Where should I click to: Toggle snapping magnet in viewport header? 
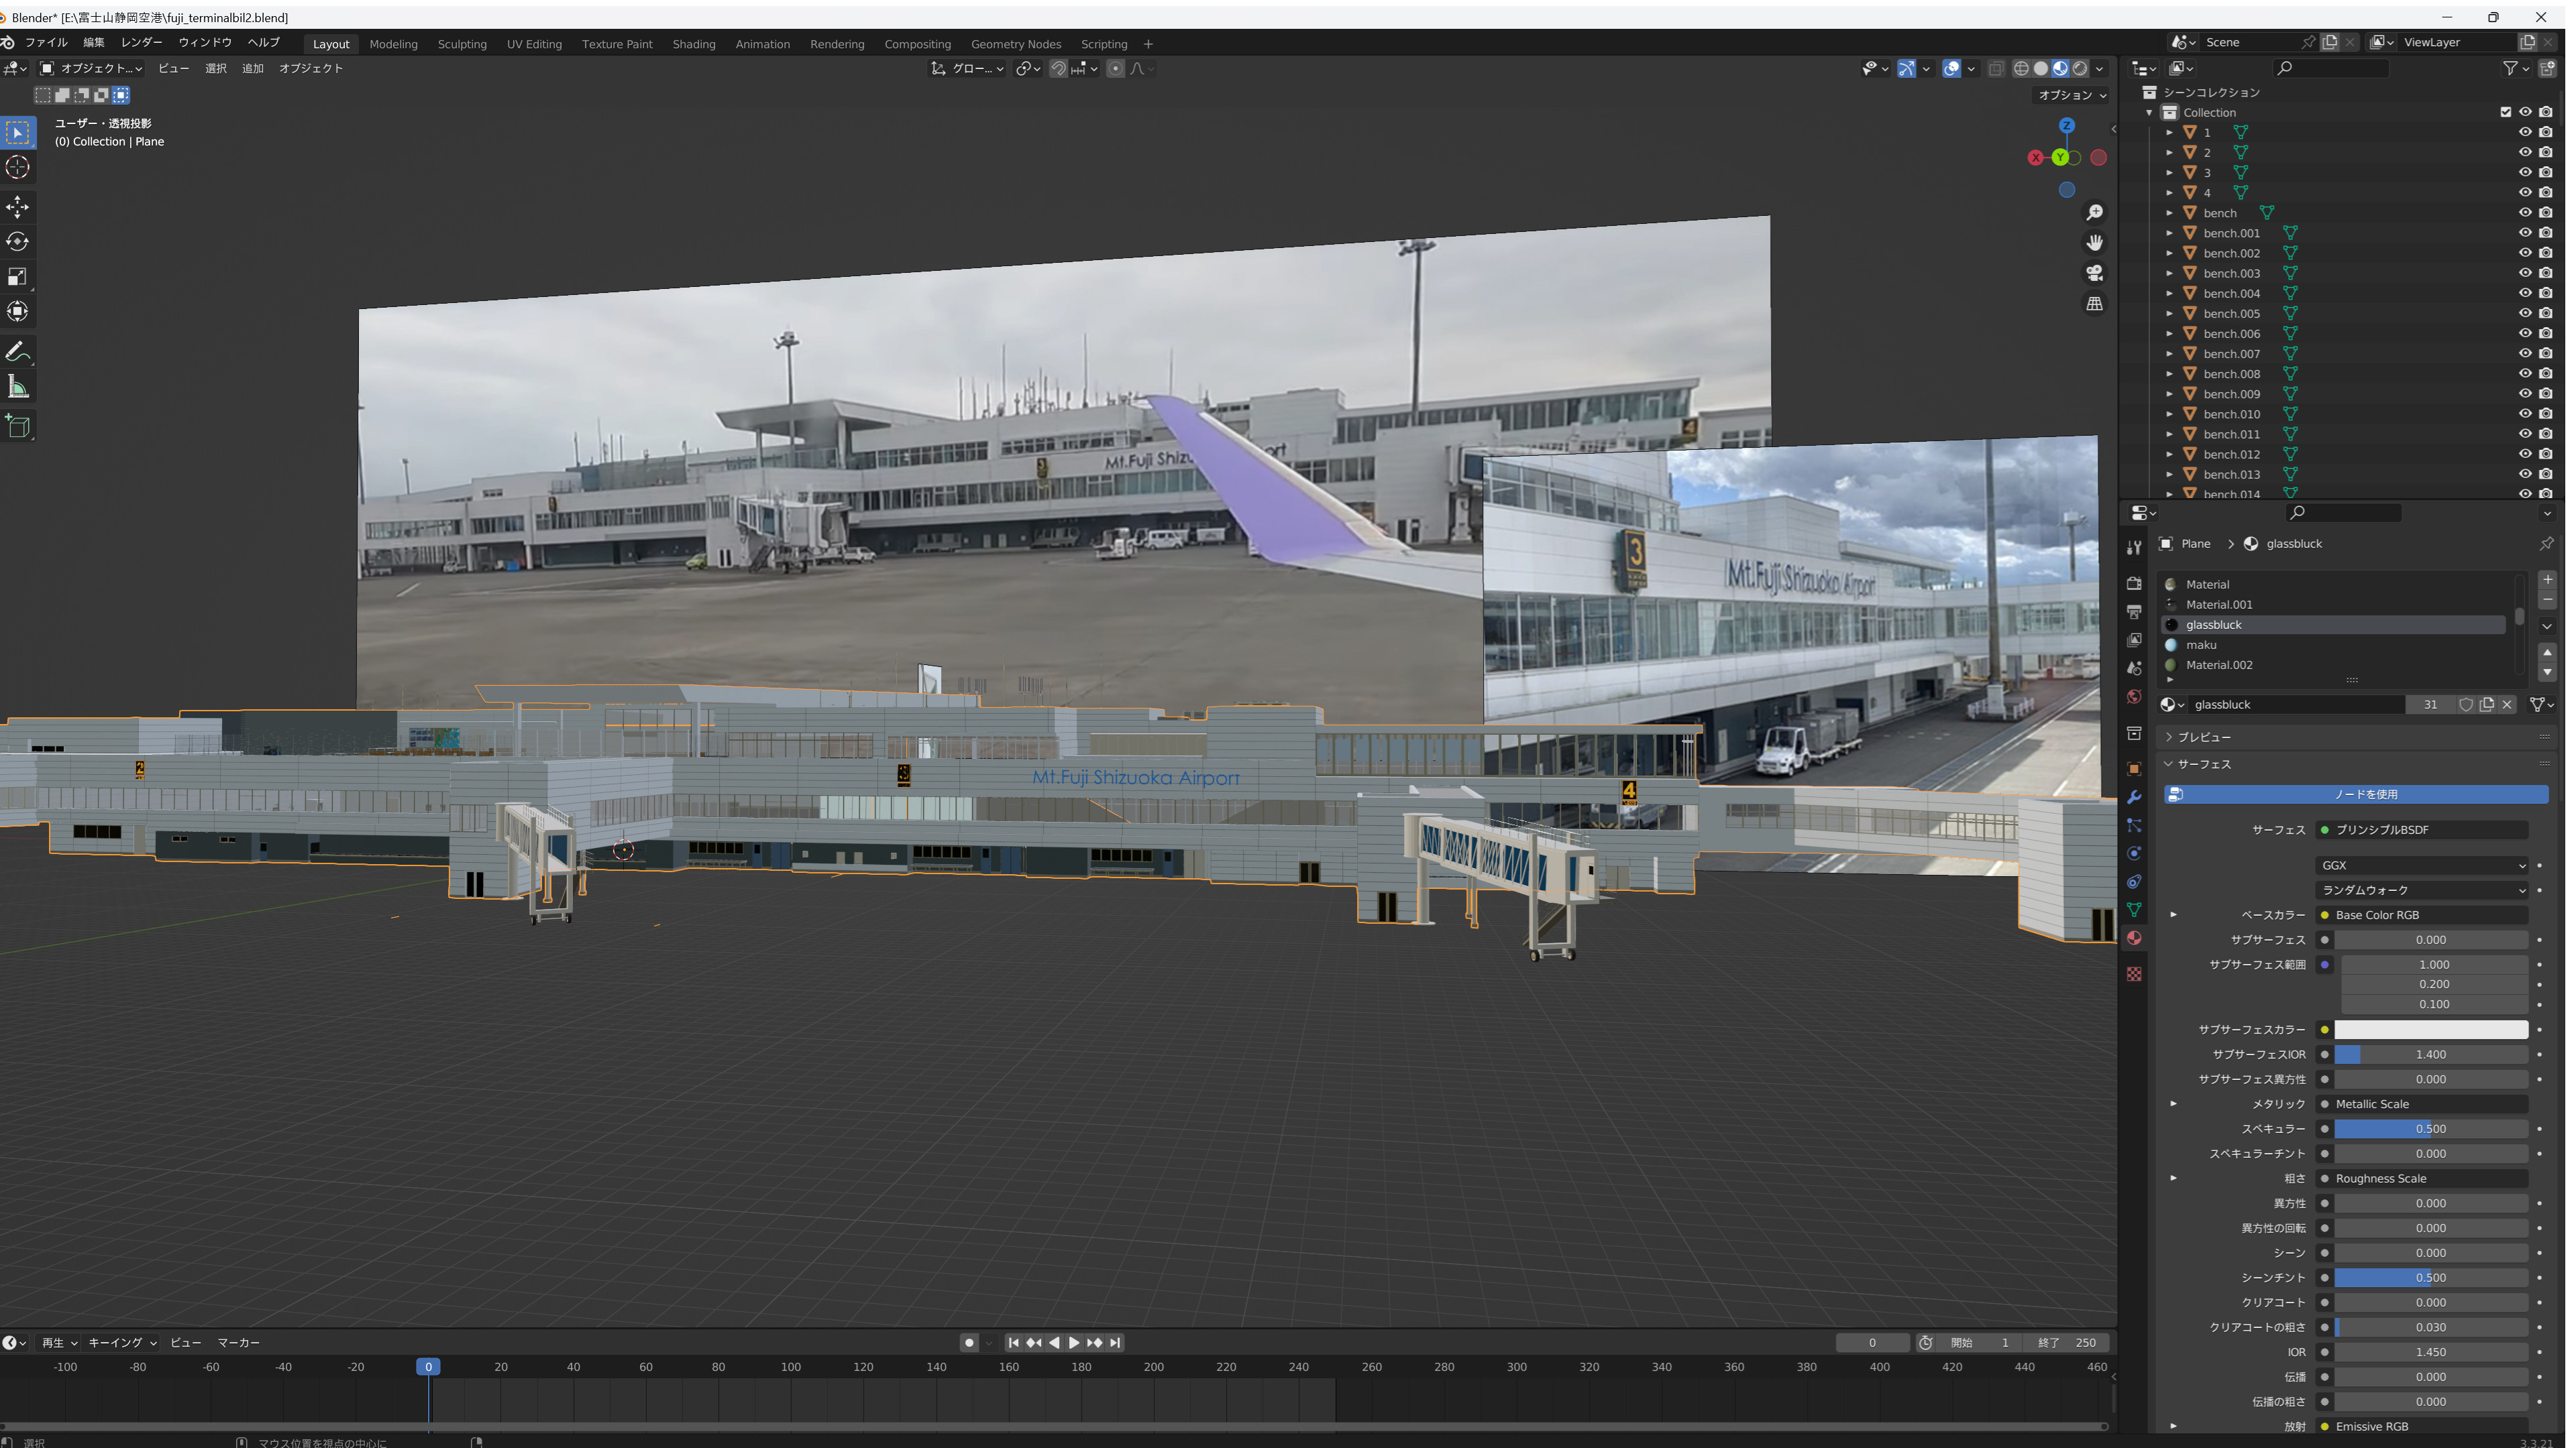point(1058,69)
